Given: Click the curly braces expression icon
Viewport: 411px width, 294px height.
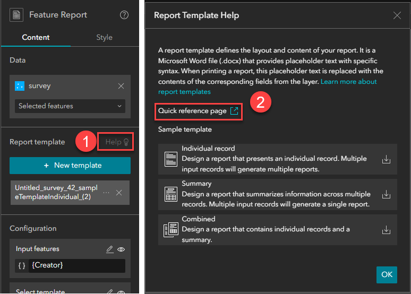Looking at the screenshot, I should click(22, 265).
